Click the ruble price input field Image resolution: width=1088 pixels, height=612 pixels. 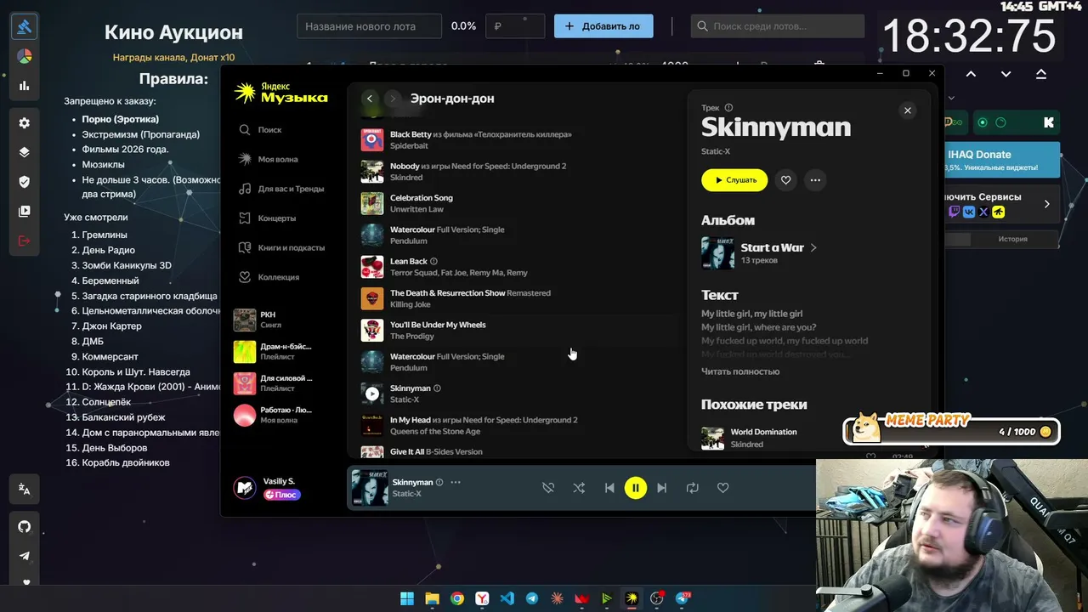(515, 26)
